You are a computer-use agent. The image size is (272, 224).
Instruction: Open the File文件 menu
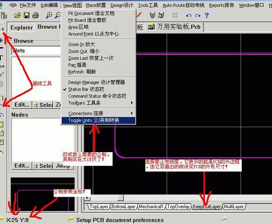pyautogui.click(x=28, y=5)
